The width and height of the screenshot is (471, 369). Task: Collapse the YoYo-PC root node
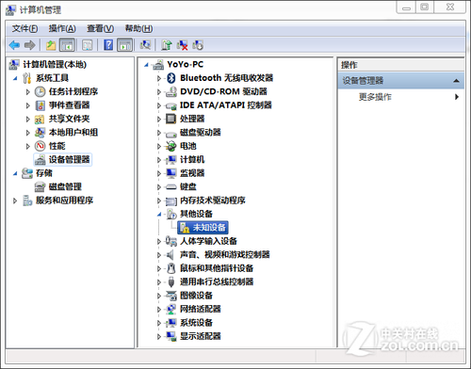(x=146, y=65)
